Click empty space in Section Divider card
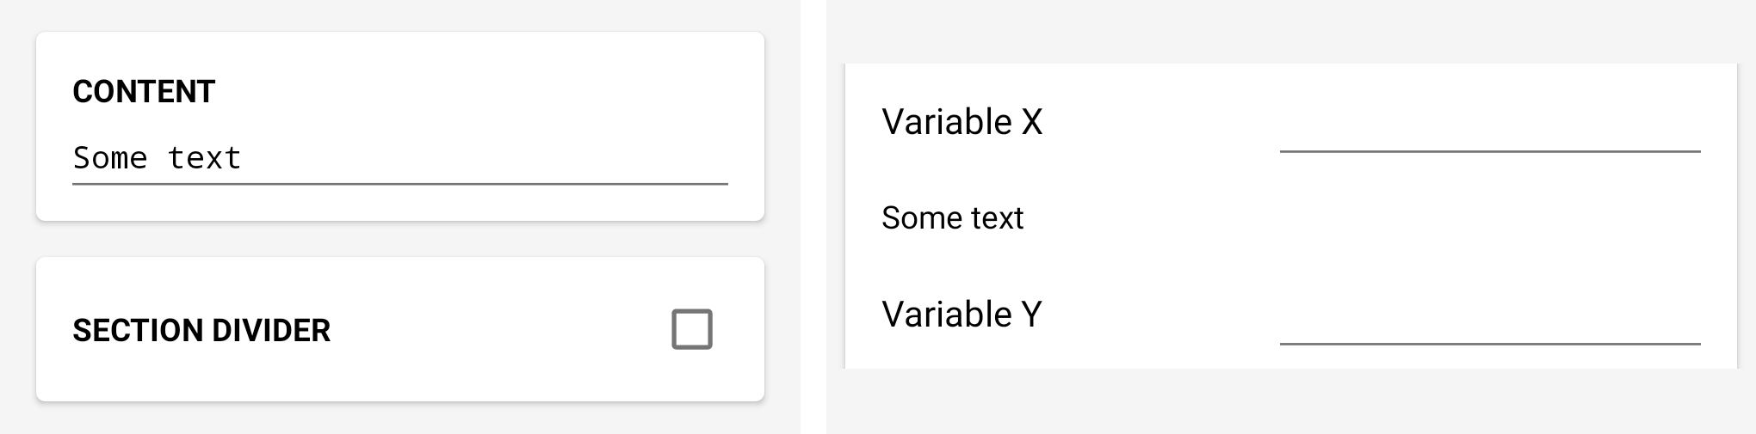Screen dimensions: 1756x434 [x=499, y=330]
